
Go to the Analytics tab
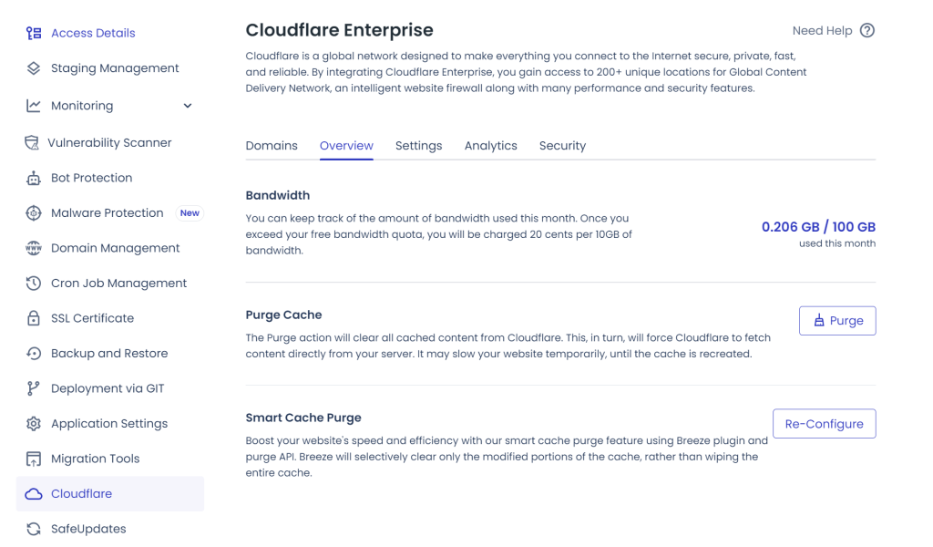(490, 146)
